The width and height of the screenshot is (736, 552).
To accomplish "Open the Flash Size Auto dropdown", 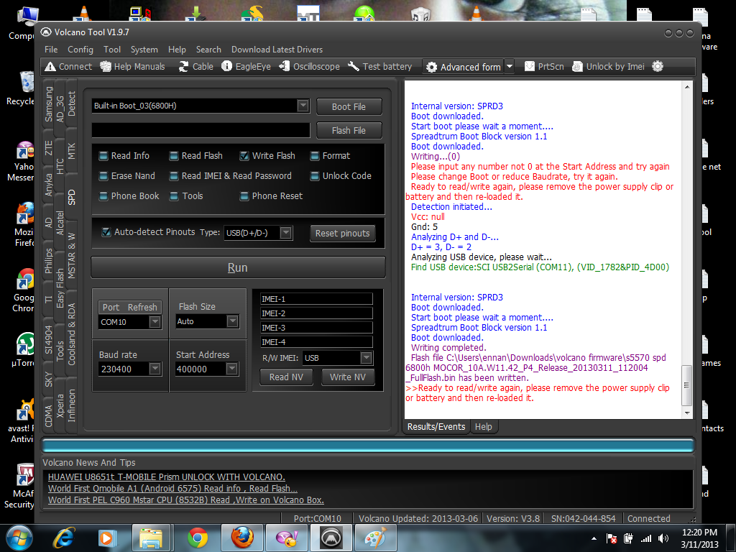I will (x=232, y=321).
